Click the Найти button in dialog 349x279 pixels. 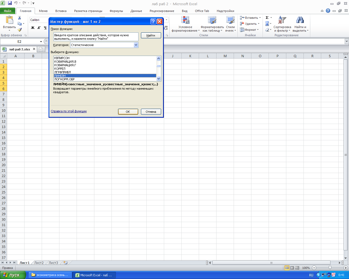(151, 35)
